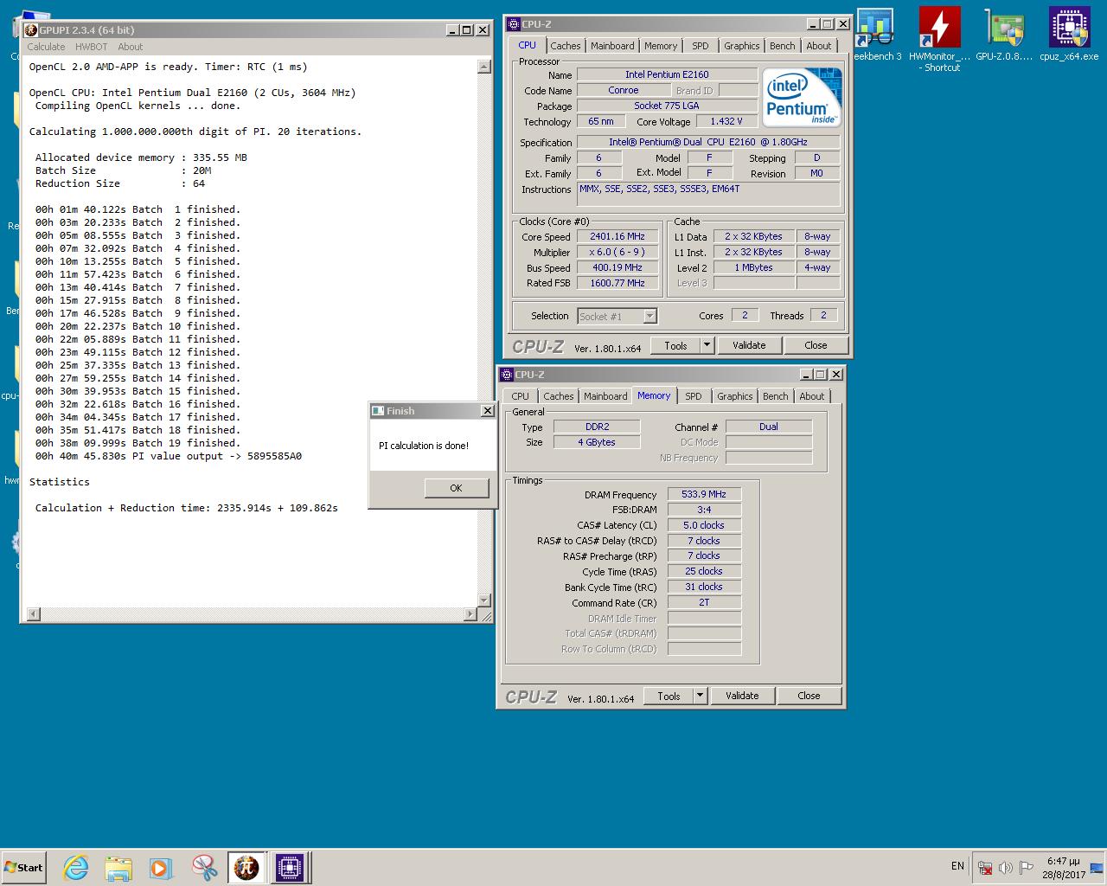Image resolution: width=1107 pixels, height=886 pixels.
Task: Open the HWMonitor shortcut desktop icon
Action: [940, 39]
